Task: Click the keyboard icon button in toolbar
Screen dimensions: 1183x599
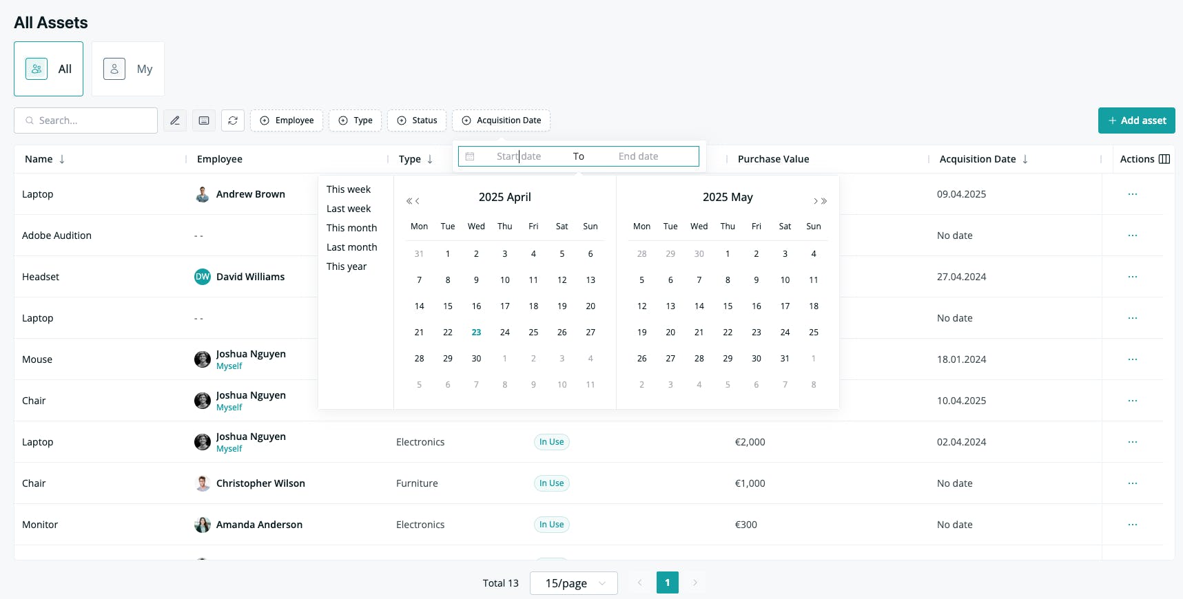Action: click(204, 120)
